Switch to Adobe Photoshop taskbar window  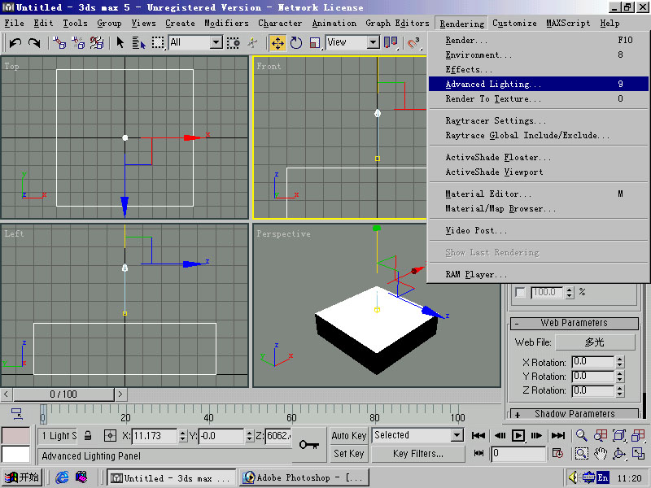(x=304, y=478)
